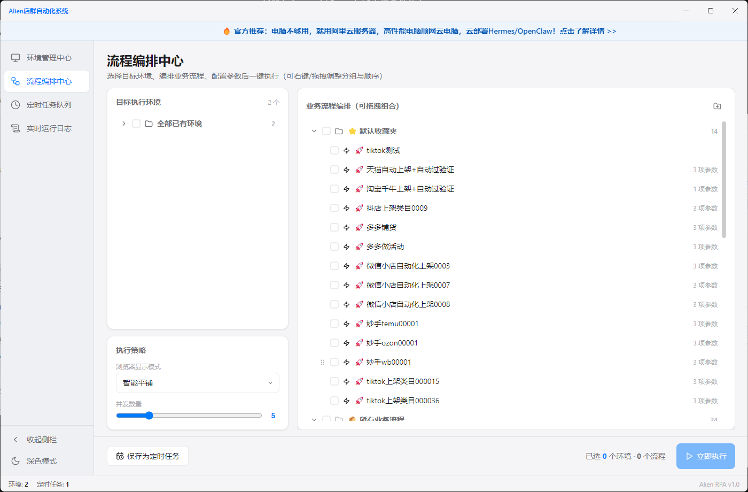Click the moon icon for 深色模式
The height and width of the screenshot is (492, 748).
(x=15, y=461)
